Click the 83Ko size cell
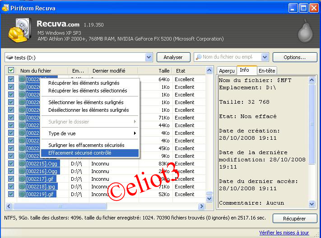The height and width of the screenshot is (238, 321). pyautogui.click(x=164, y=164)
